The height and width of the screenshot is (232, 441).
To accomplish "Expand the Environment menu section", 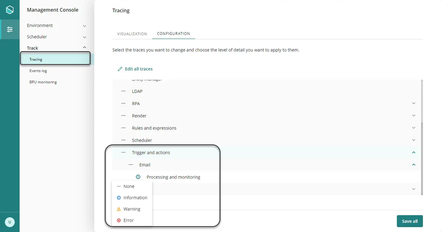I will coord(85,26).
